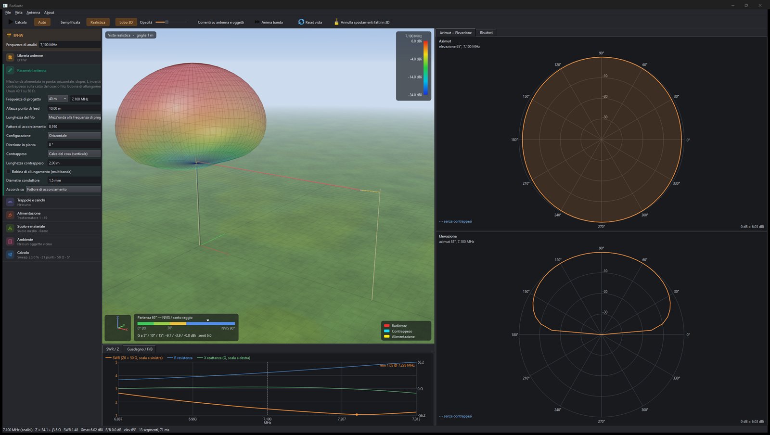Click the senza contrappesi link under Azimut plot
770x435 pixels.
[456, 221]
